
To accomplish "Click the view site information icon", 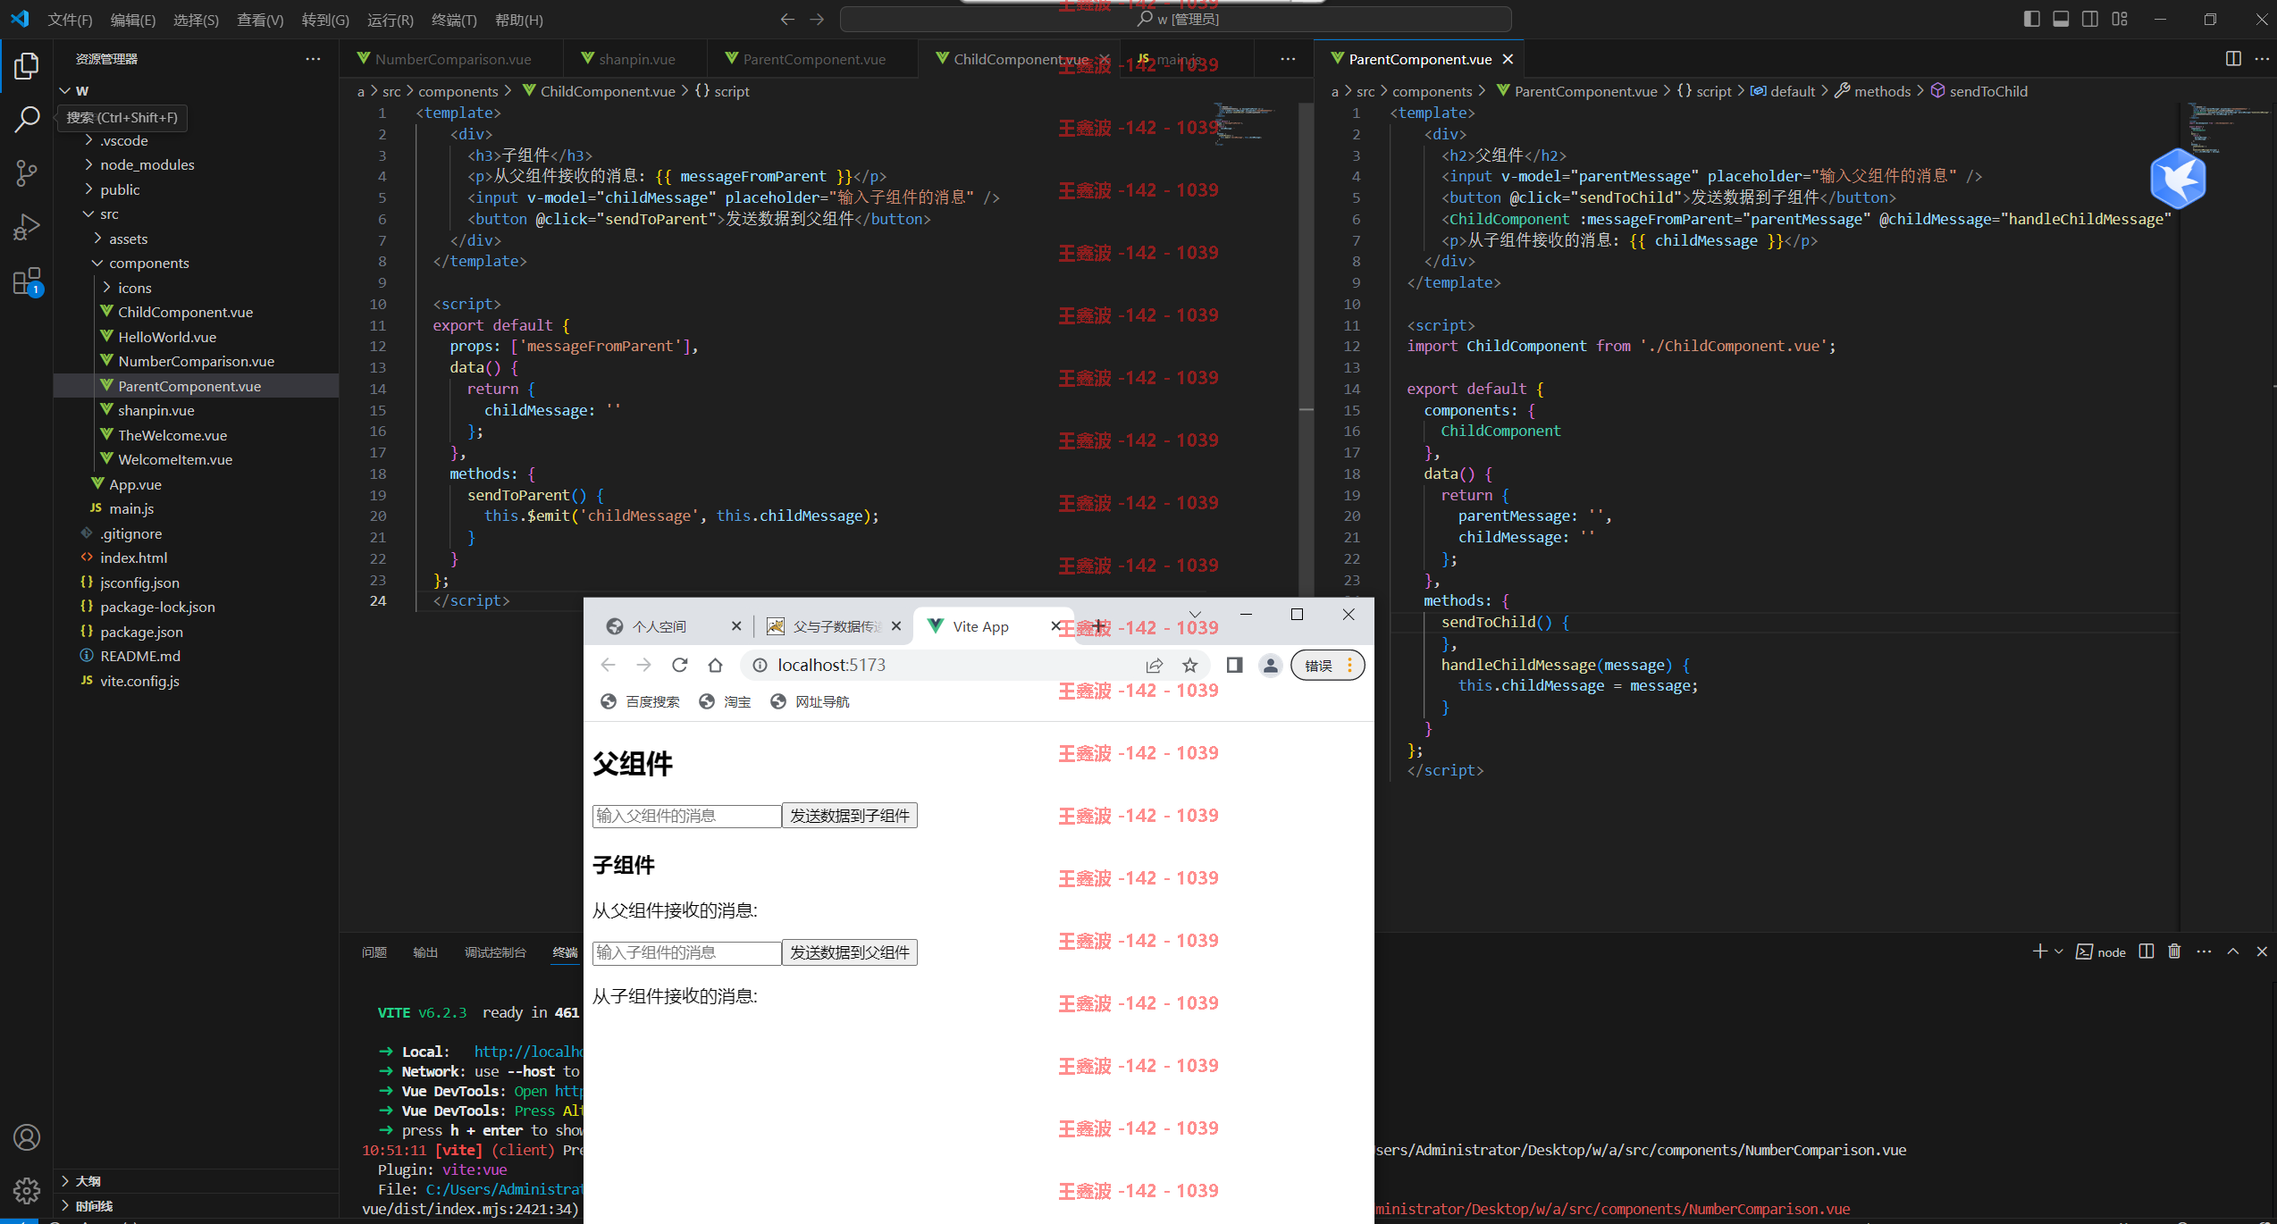I will (760, 665).
